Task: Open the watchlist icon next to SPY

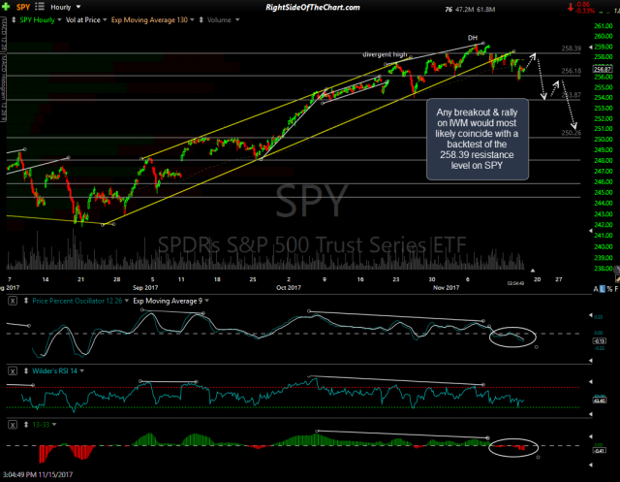Action: 40,7
